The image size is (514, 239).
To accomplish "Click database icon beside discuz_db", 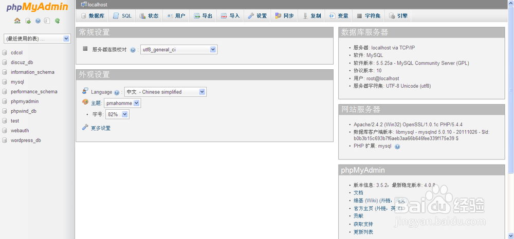I will pyautogui.click(x=5, y=63).
